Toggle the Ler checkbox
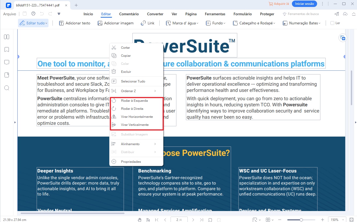Viewport: 357px width, 222px height. (x=332, y=23)
